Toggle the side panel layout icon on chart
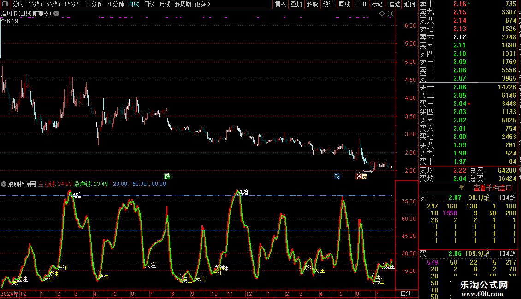This screenshot has height=299, width=521. pyautogui.click(x=391, y=14)
